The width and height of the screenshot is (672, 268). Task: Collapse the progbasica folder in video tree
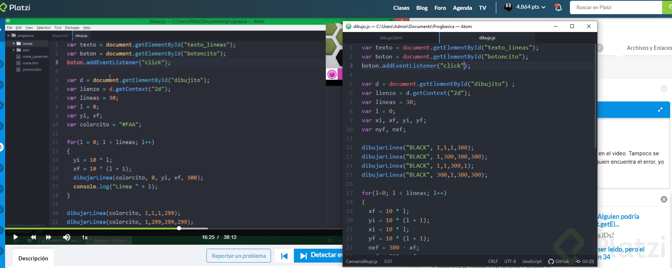(8, 36)
